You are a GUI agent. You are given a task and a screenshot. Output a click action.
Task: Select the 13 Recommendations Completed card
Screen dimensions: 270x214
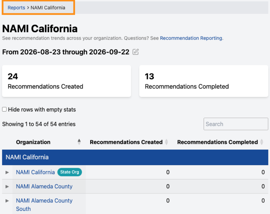(x=204, y=81)
